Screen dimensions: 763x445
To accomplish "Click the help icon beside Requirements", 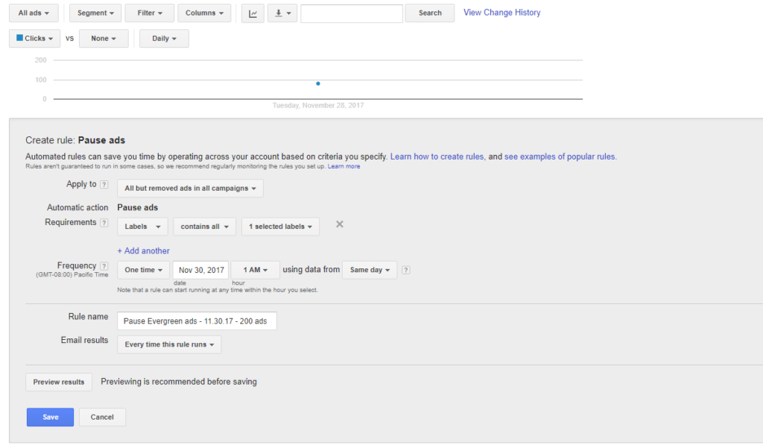I will coord(104,223).
